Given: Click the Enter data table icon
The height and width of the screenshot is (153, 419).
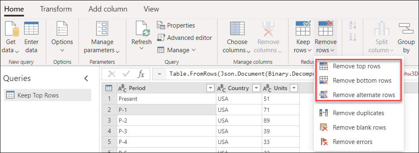Looking at the screenshot, I should [x=31, y=29].
